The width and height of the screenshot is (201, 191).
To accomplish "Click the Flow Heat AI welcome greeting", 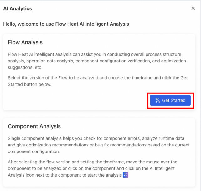I will (x=66, y=24).
